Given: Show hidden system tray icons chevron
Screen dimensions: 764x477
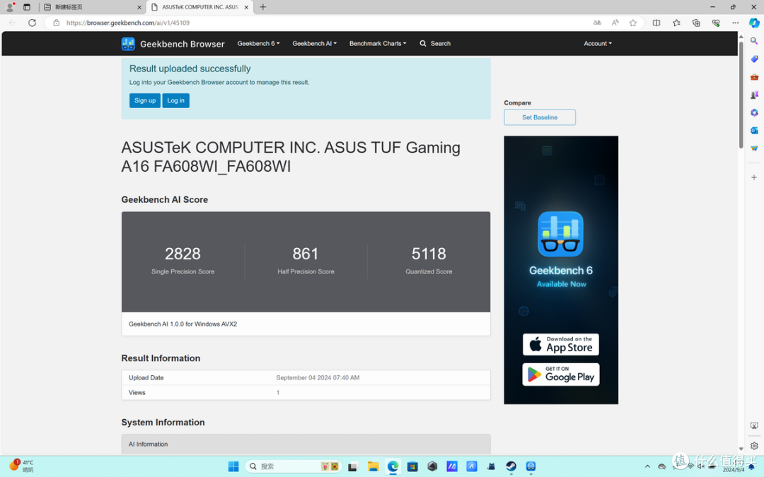Looking at the screenshot, I should (x=647, y=466).
